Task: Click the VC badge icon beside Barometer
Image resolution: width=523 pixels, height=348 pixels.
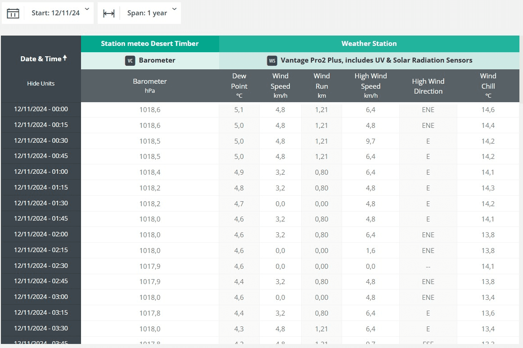Action: tap(130, 61)
